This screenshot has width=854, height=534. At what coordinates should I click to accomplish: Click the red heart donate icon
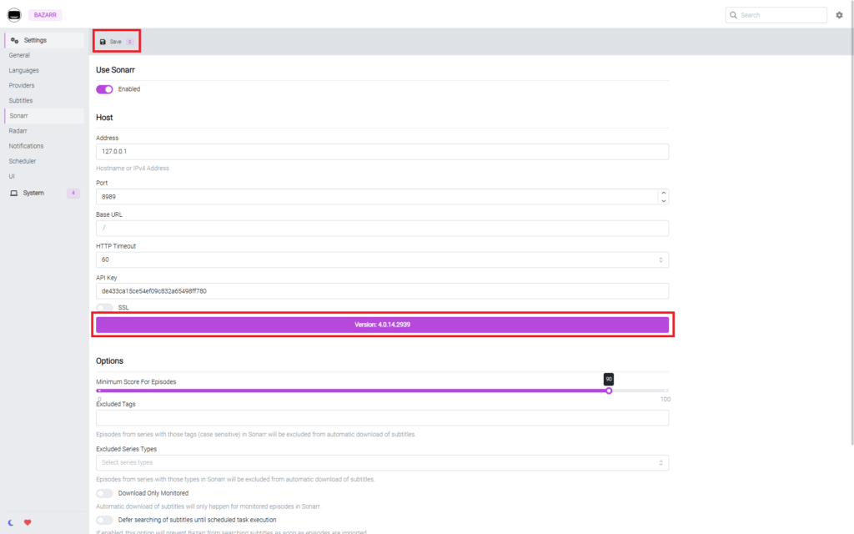(x=28, y=522)
